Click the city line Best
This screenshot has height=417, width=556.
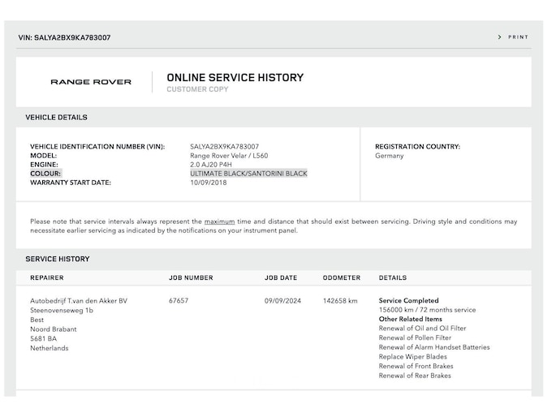37,320
